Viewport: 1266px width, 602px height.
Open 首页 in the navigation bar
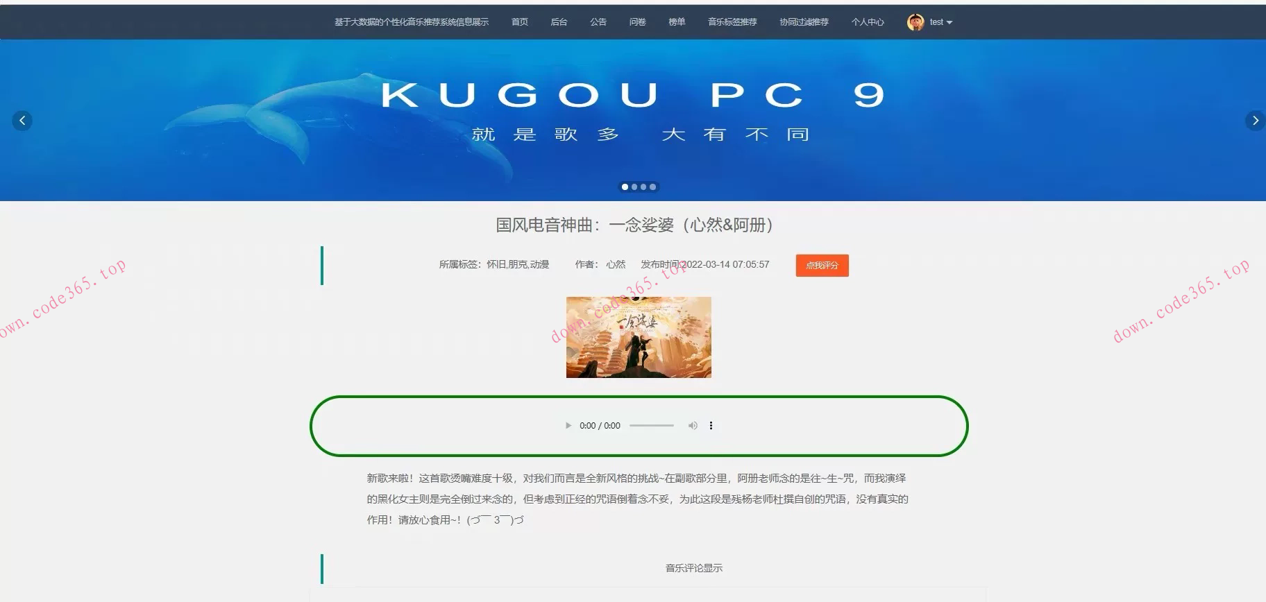(520, 22)
